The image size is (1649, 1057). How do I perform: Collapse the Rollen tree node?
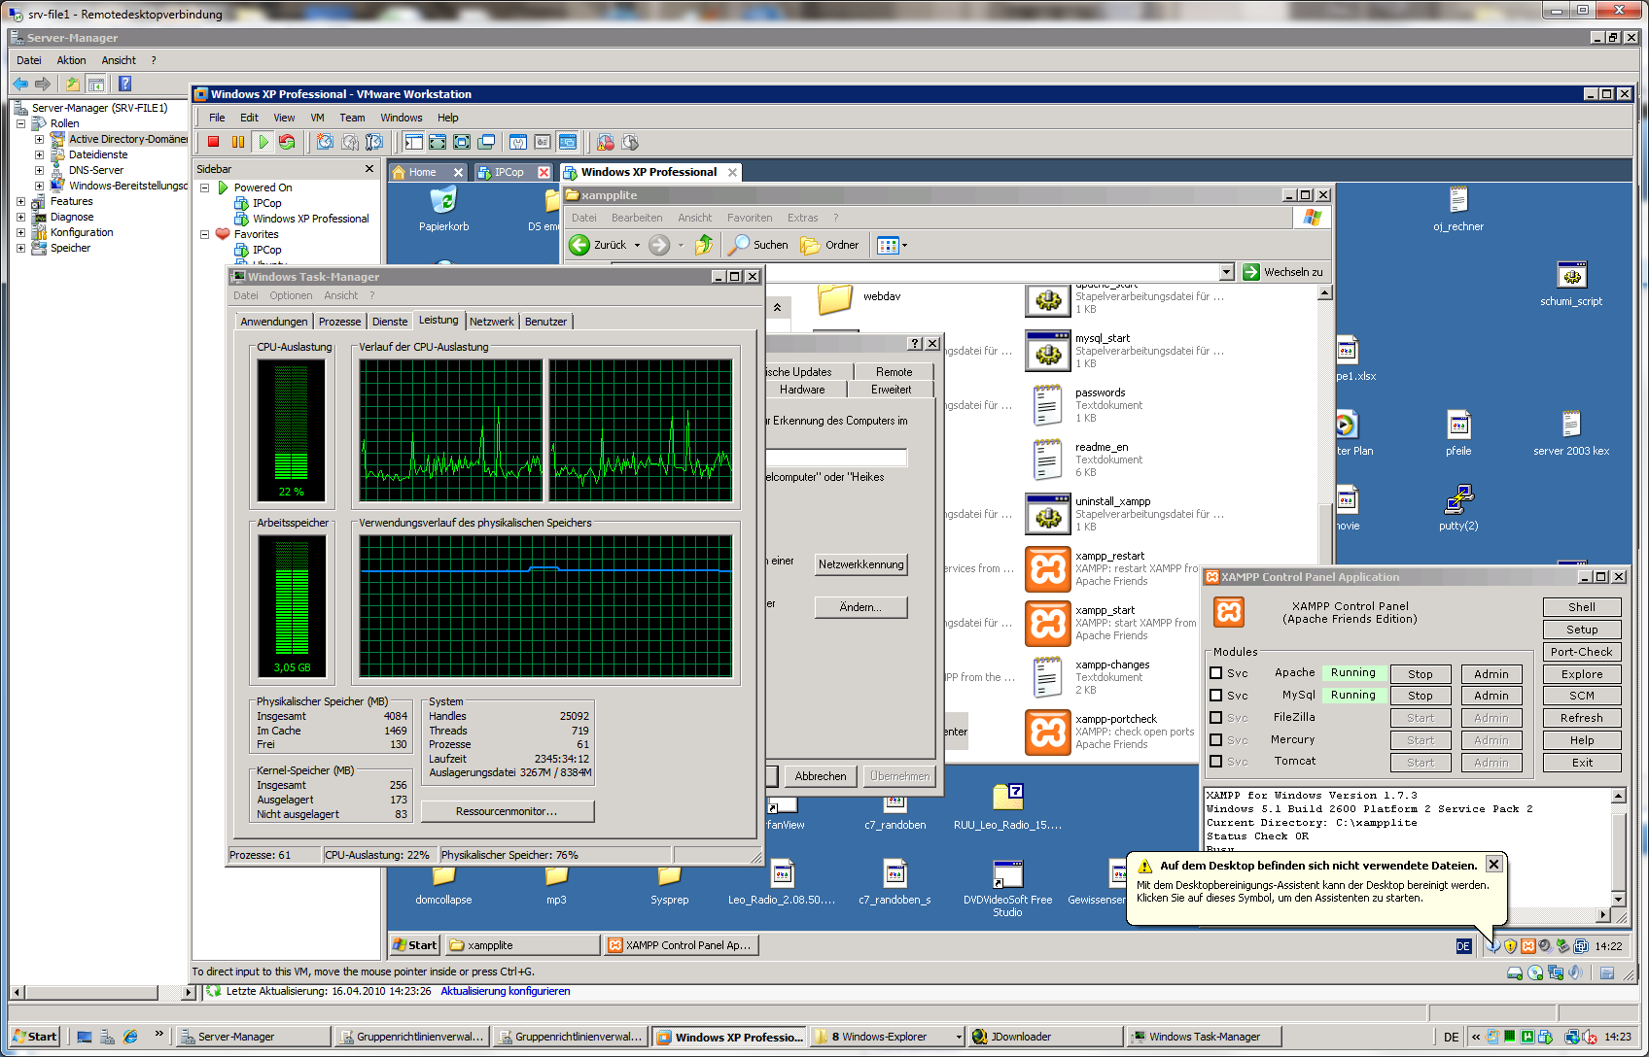(20, 123)
